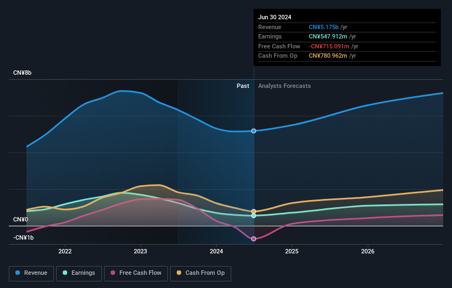Click the -CN¥715.091m free cash flow value

click(x=329, y=46)
